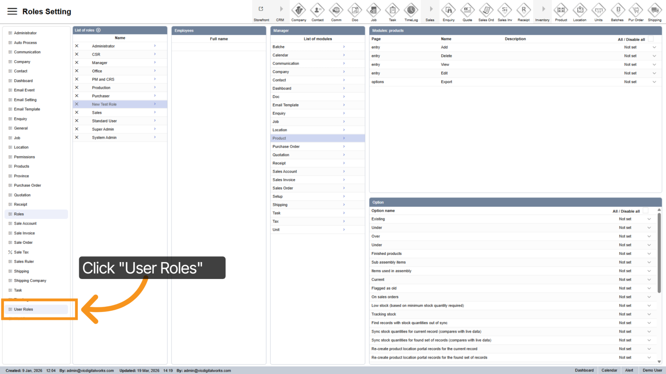The height and width of the screenshot is (374, 666).
Task: Open the Quote toolbar icon
Action: click(x=467, y=10)
